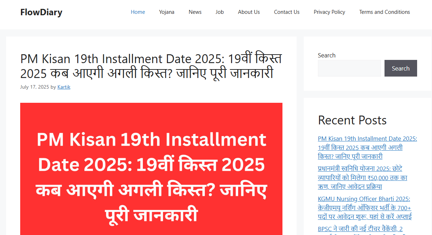Open the Terms and Conditions page
Screen dimensions: 432x235
click(385, 12)
